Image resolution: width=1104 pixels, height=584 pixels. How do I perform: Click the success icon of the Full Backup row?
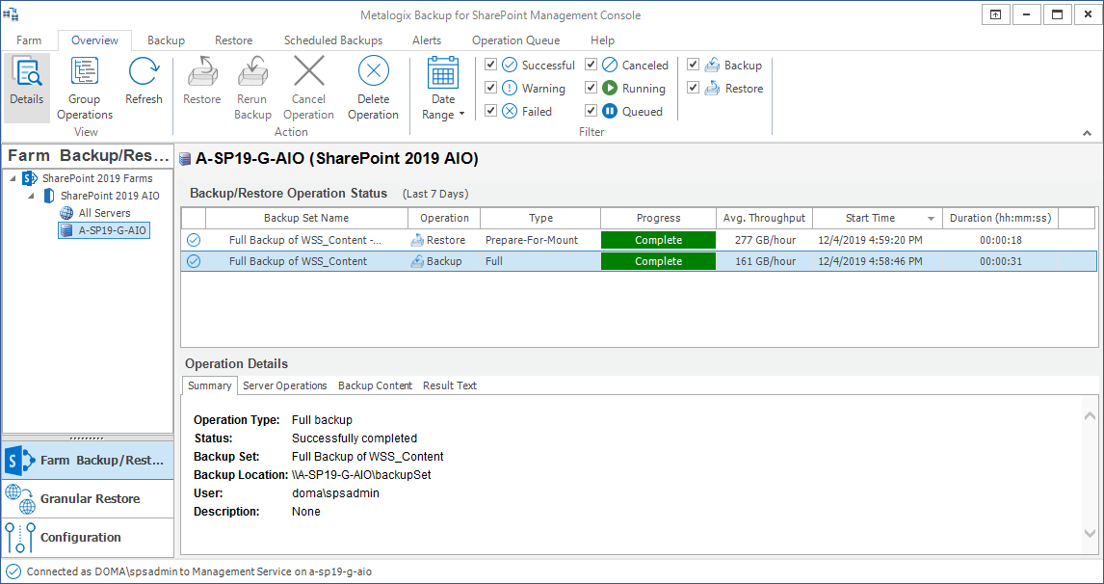tap(194, 261)
